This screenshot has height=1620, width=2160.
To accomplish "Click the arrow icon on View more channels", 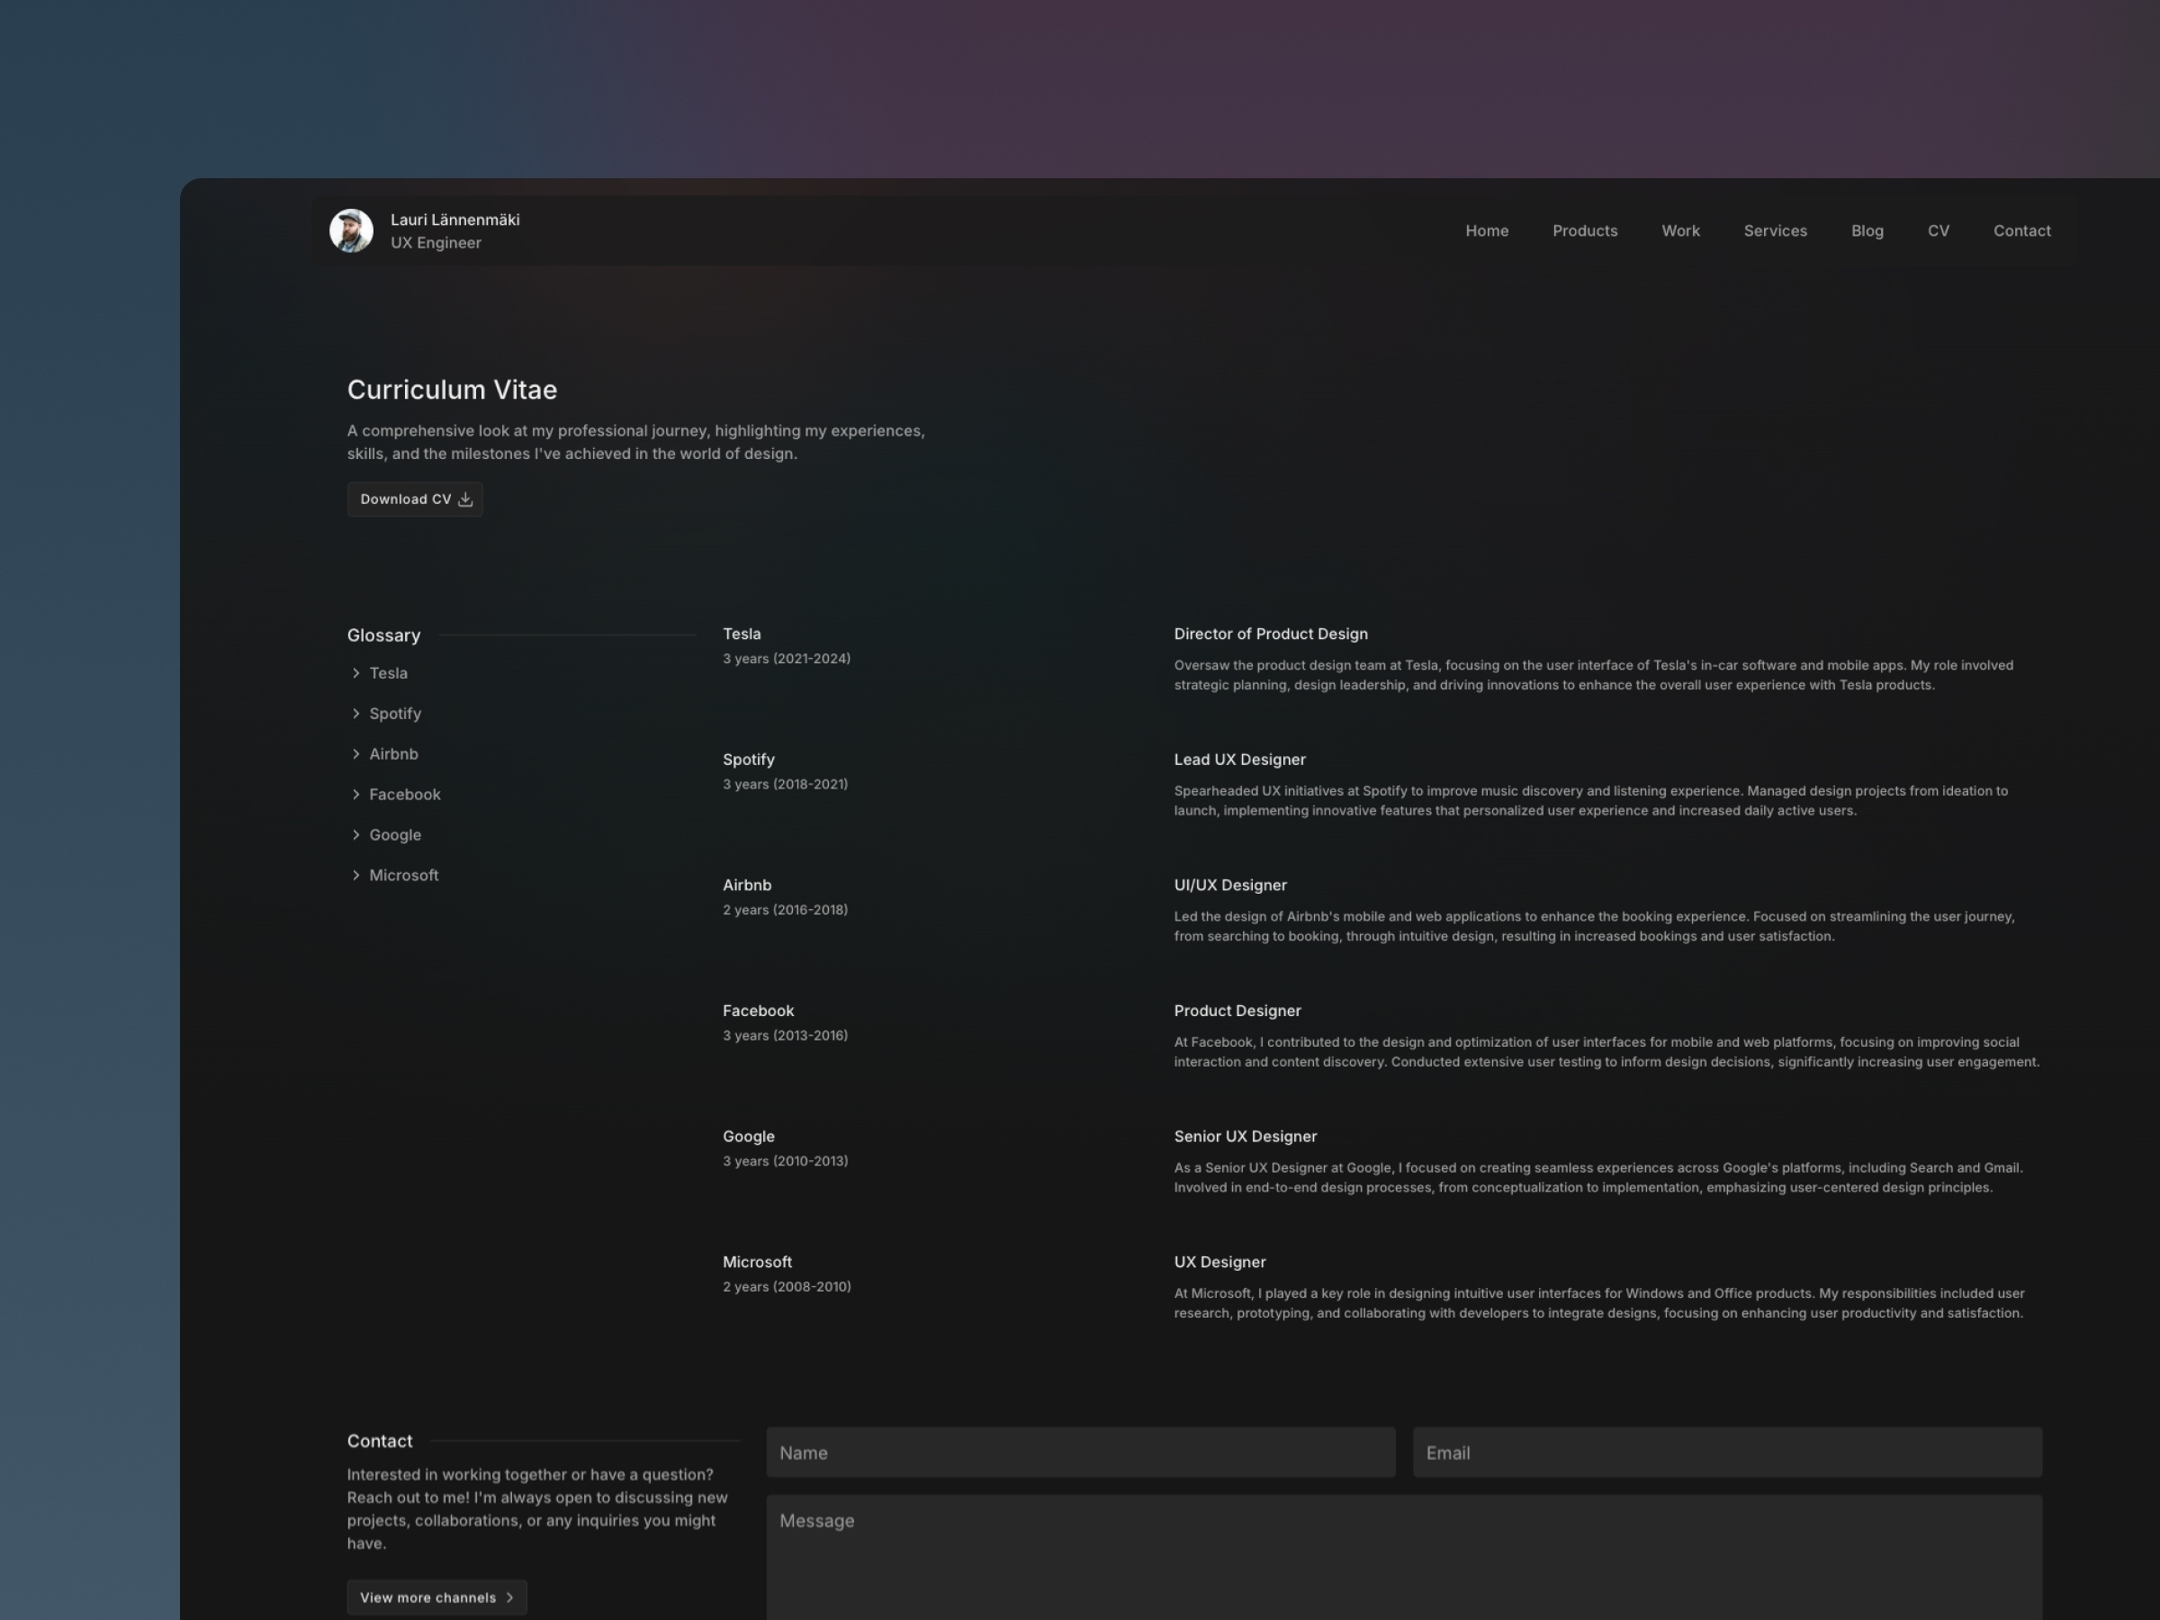I will coord(509,1597).
